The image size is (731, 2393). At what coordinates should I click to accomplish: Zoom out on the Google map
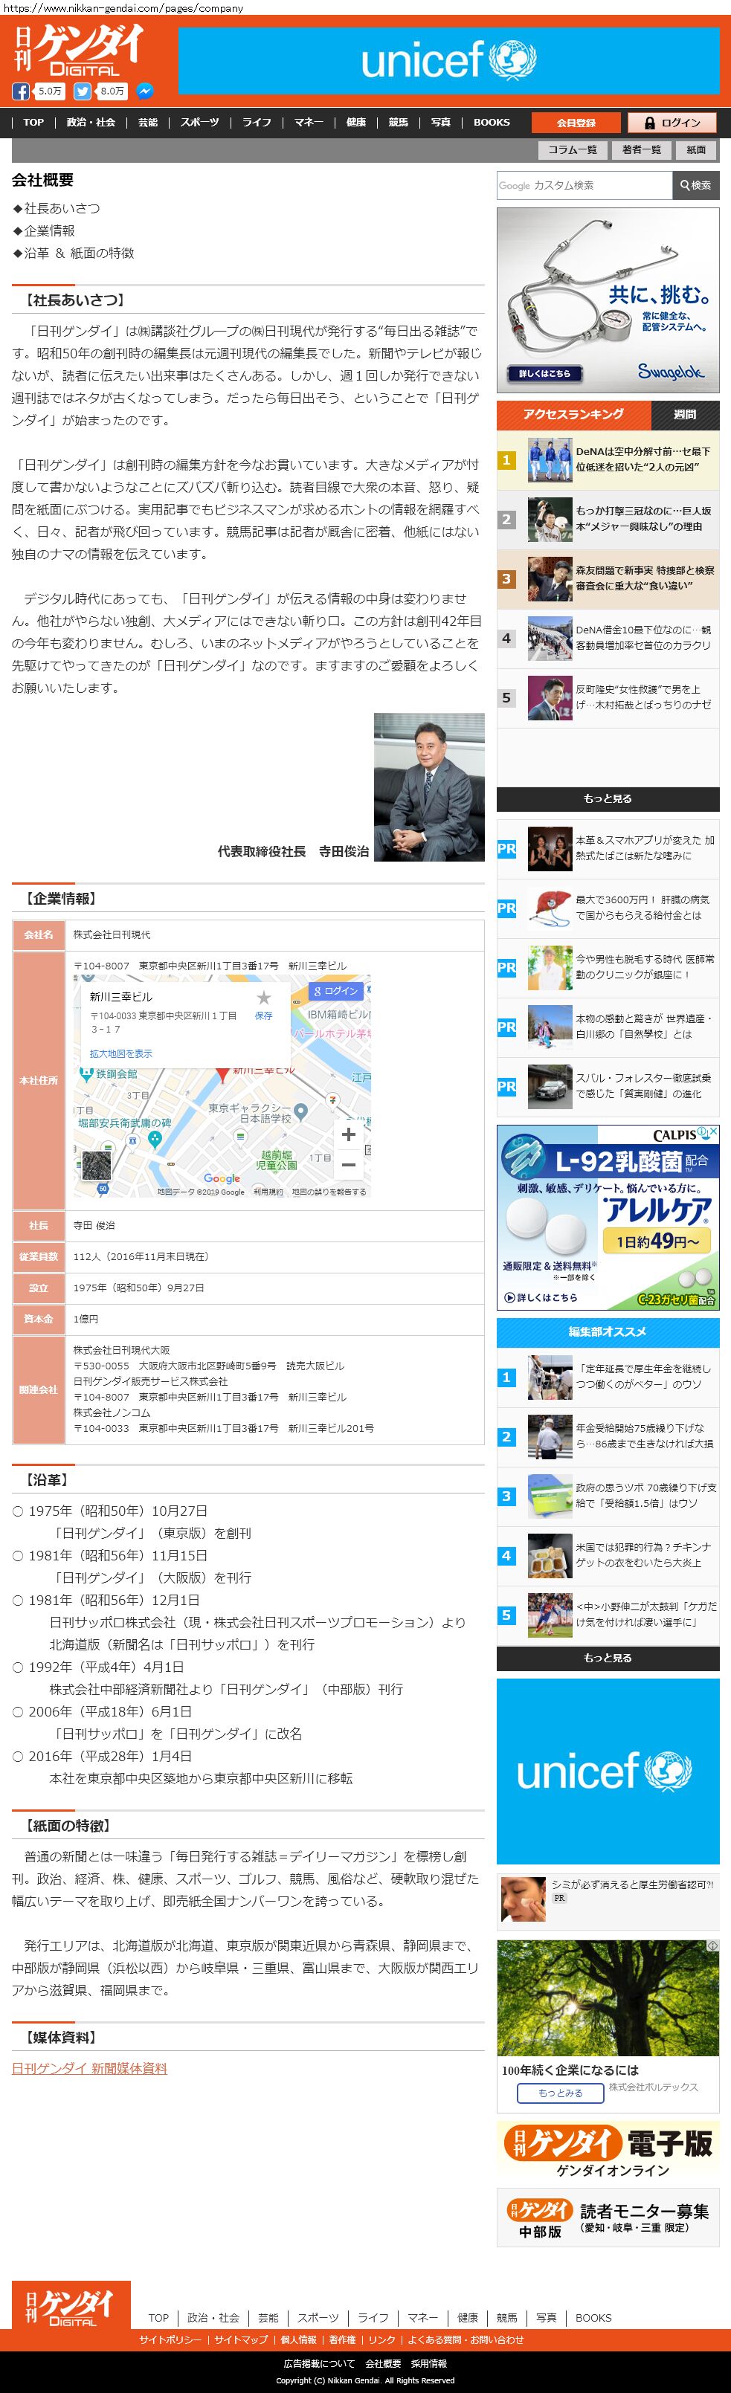click(348, 1164)
